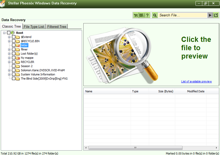Screen dimensions: 220x155
Task: Sort by the Size (Bytes) column header
Action: click(x=162, y=91)
